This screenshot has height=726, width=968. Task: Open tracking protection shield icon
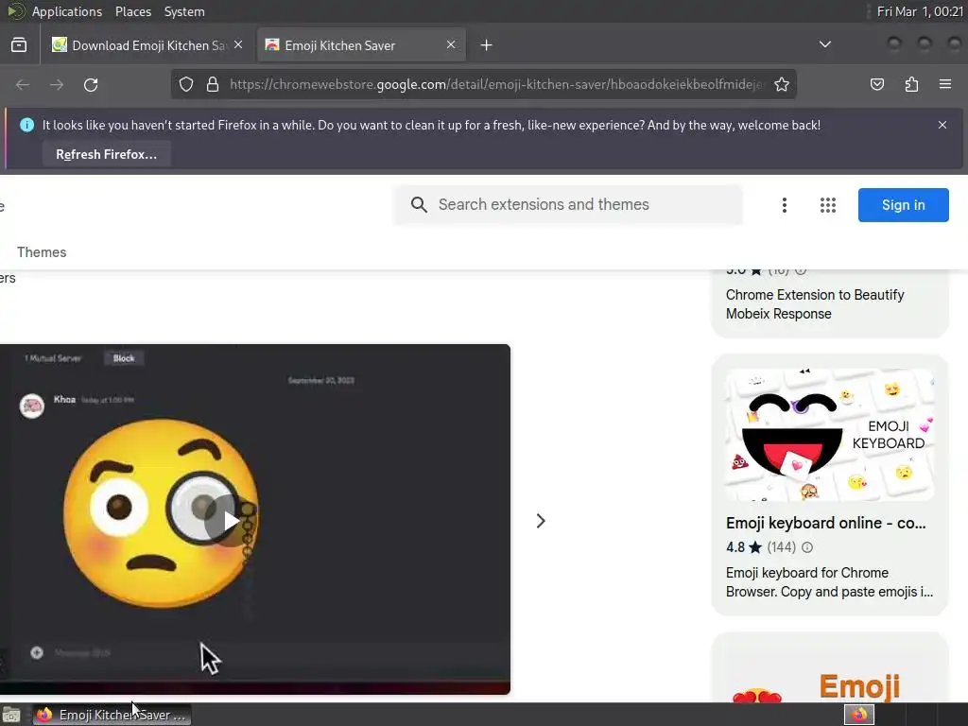[186, 84]
